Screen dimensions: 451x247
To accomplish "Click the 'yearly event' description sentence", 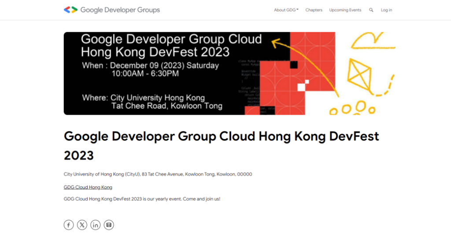I will (142, 199).
